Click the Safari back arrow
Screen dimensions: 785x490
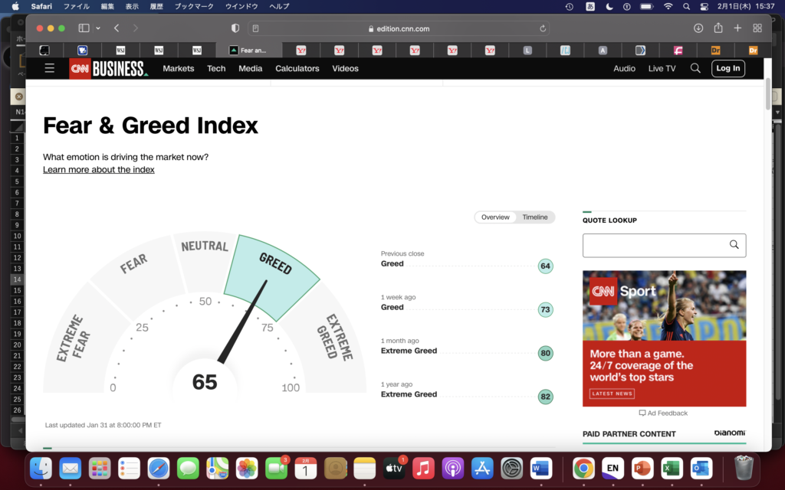click(x=117, y=28)
